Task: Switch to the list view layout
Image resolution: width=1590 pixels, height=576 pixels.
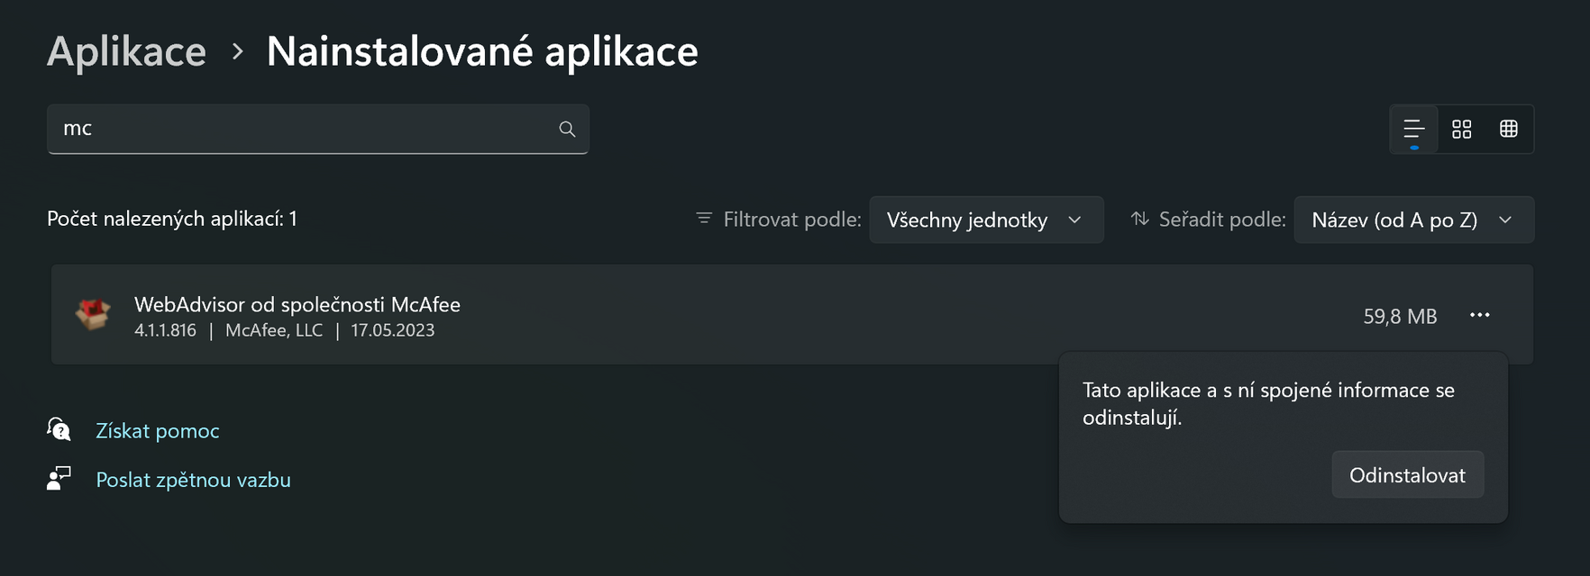Action: (1413, 130)
